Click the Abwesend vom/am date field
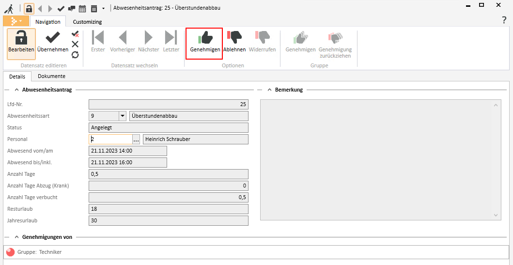Viewport: 513px width, 265px height. tap(128, 151)
